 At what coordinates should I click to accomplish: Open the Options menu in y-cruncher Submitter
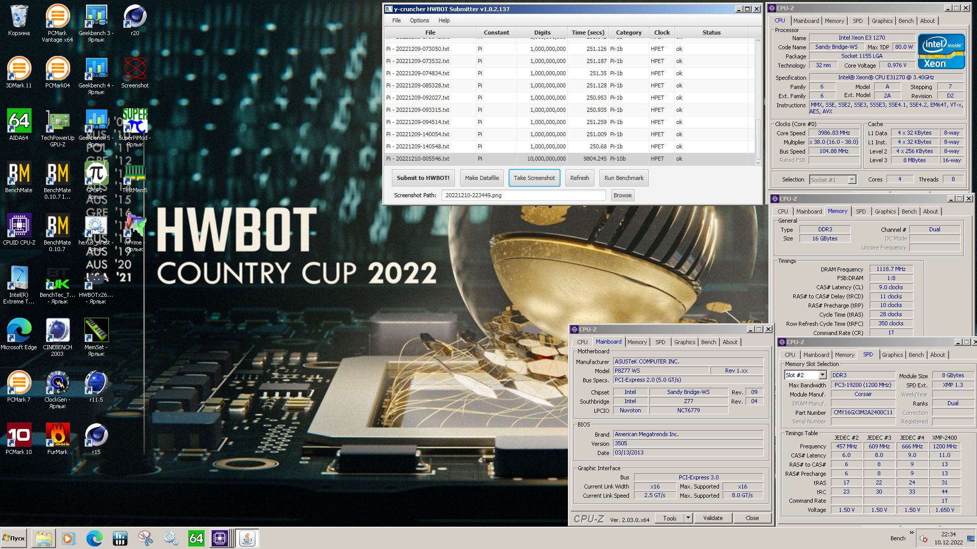[x=419, y=20]
